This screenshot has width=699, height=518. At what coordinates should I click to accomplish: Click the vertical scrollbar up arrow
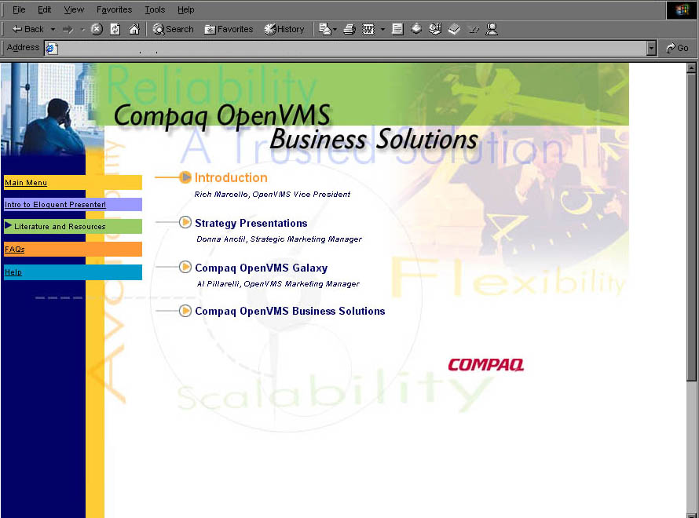point(691,68)
